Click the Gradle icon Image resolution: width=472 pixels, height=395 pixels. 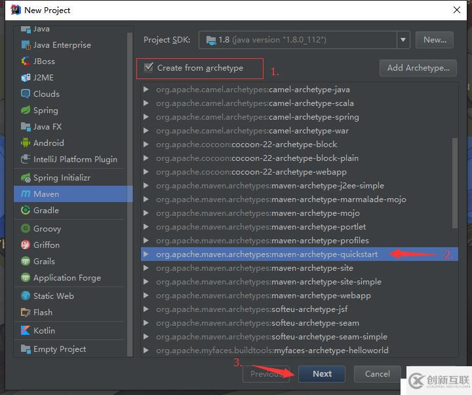coord(26,211)
